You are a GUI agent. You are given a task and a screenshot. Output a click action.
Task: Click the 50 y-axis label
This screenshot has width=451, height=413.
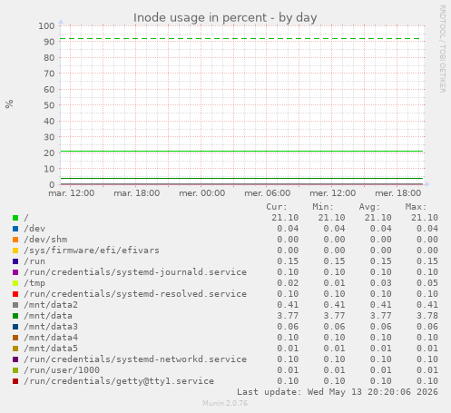point(49,105)
